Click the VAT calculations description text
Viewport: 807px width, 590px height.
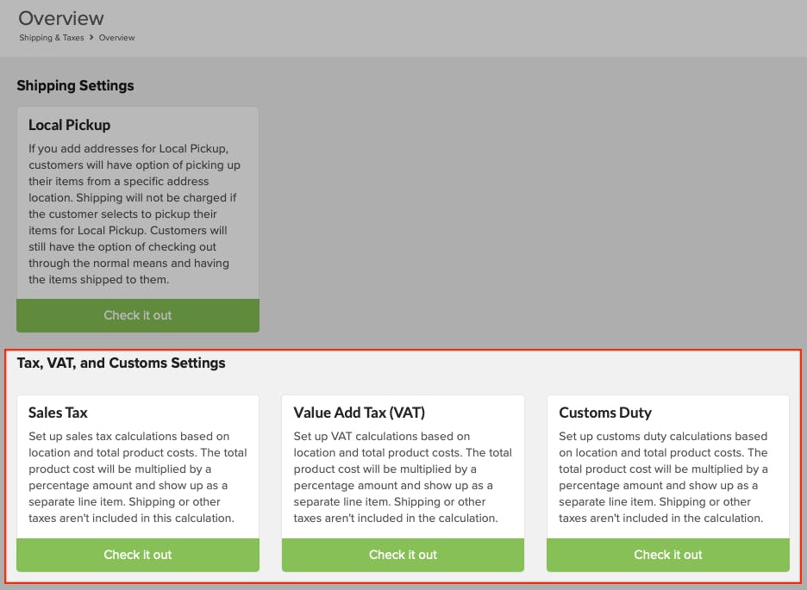(403, 477)
